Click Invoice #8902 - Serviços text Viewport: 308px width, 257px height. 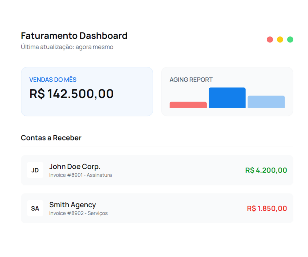coord(78,213)
